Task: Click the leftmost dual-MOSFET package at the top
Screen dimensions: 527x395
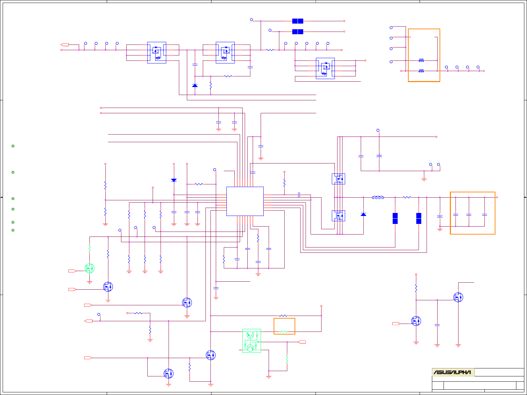Action: 157,52
